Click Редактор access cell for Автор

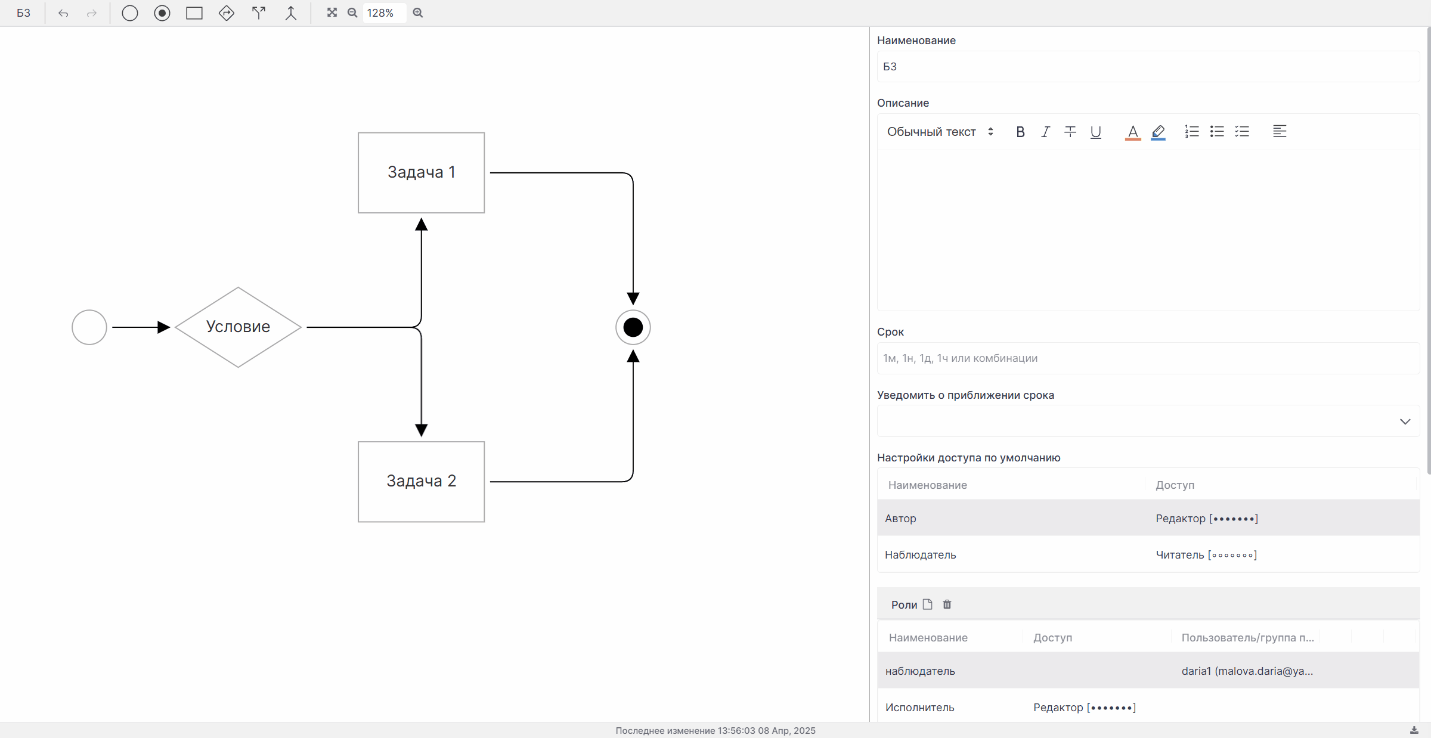[1207, 519]
